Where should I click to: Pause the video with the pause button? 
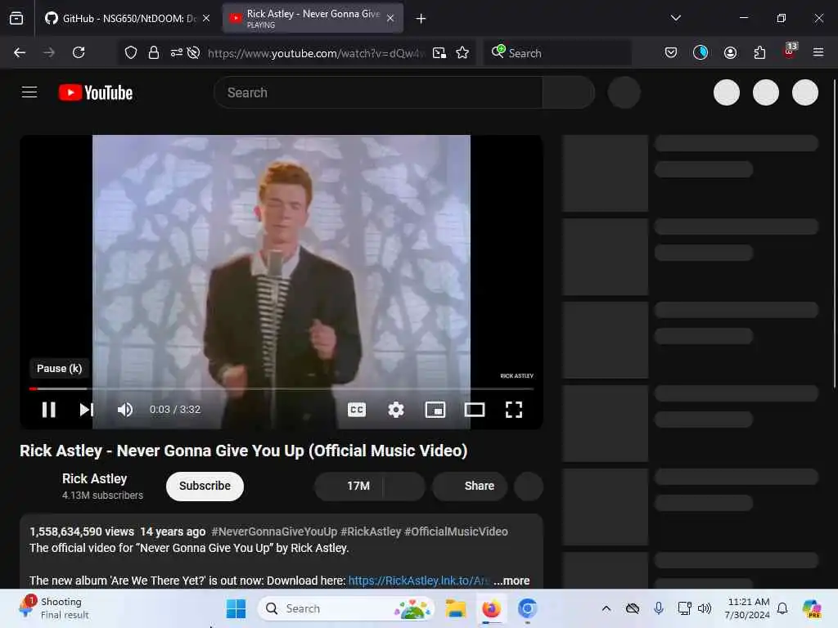[x=48, y=410]
